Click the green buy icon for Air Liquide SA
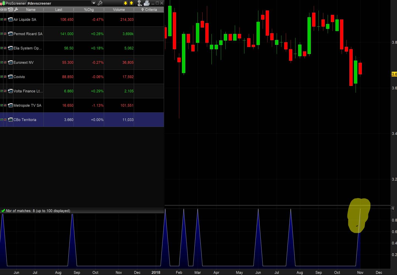This screenshot has width=397, height=275. point(2,20)
